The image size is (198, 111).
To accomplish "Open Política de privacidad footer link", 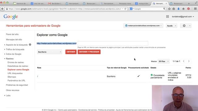I will point(106,110).
